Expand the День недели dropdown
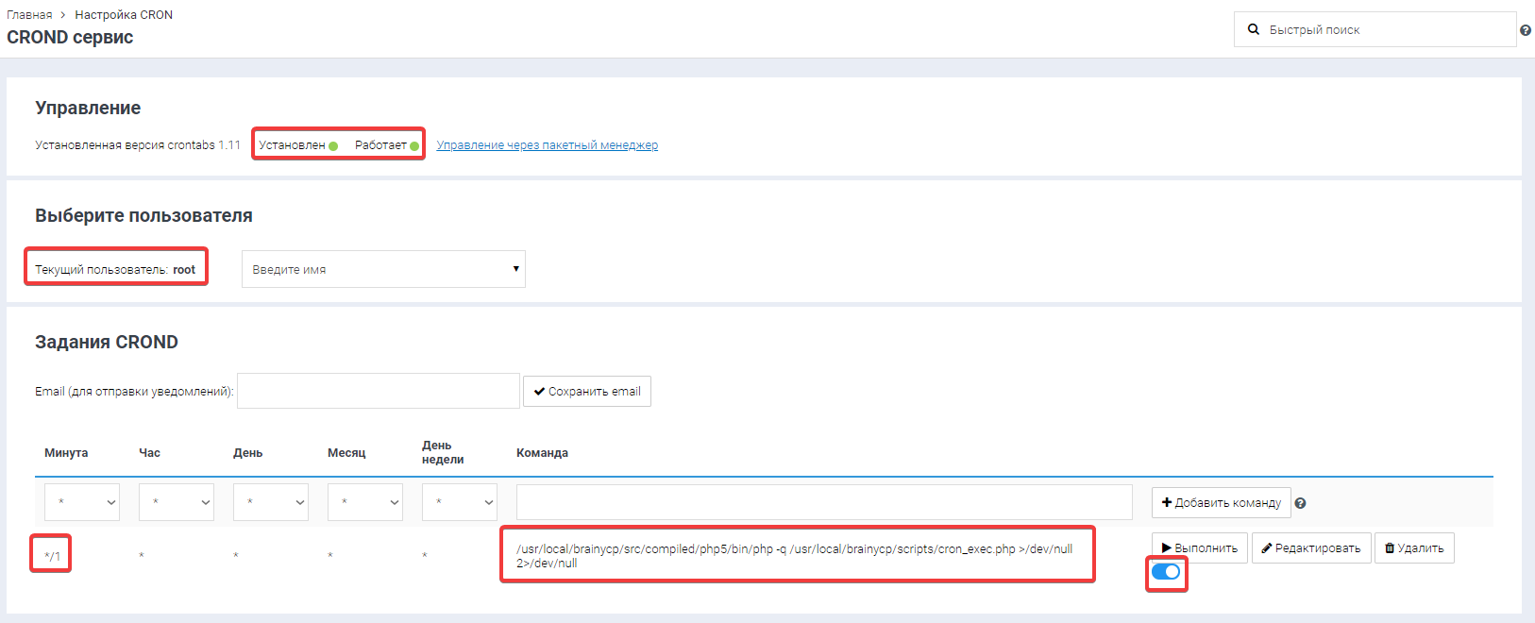 click(460, 502)
